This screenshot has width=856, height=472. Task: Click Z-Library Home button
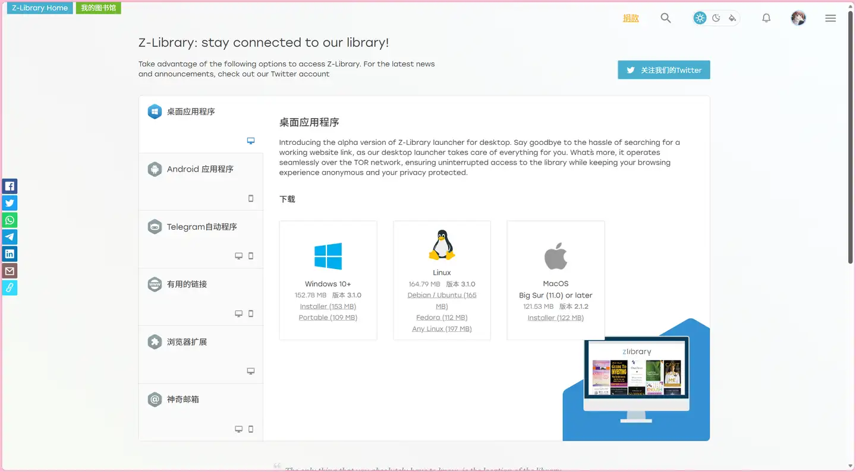(40, 8)
